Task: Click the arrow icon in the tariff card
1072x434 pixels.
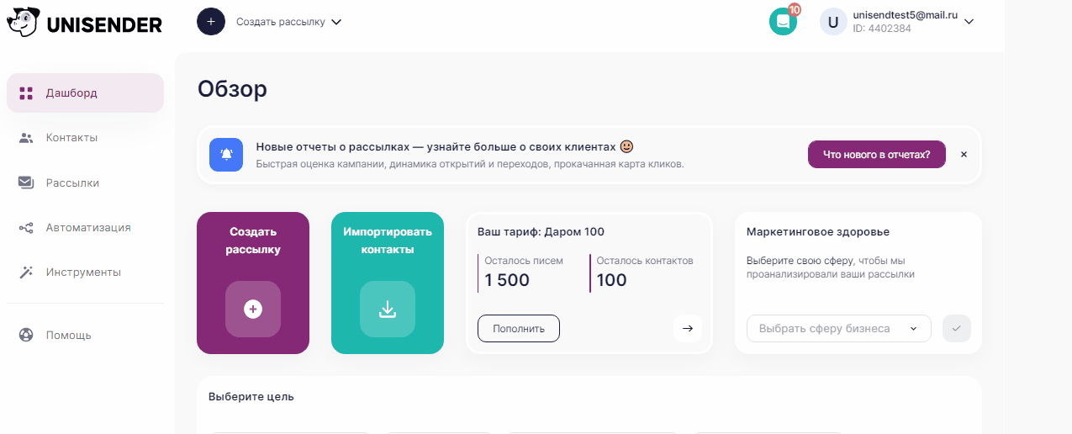Action: [x=688, y=328]
